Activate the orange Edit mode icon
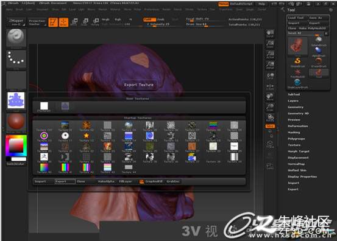The height and width of the screenshot is (241, 337). pos(53,22)
